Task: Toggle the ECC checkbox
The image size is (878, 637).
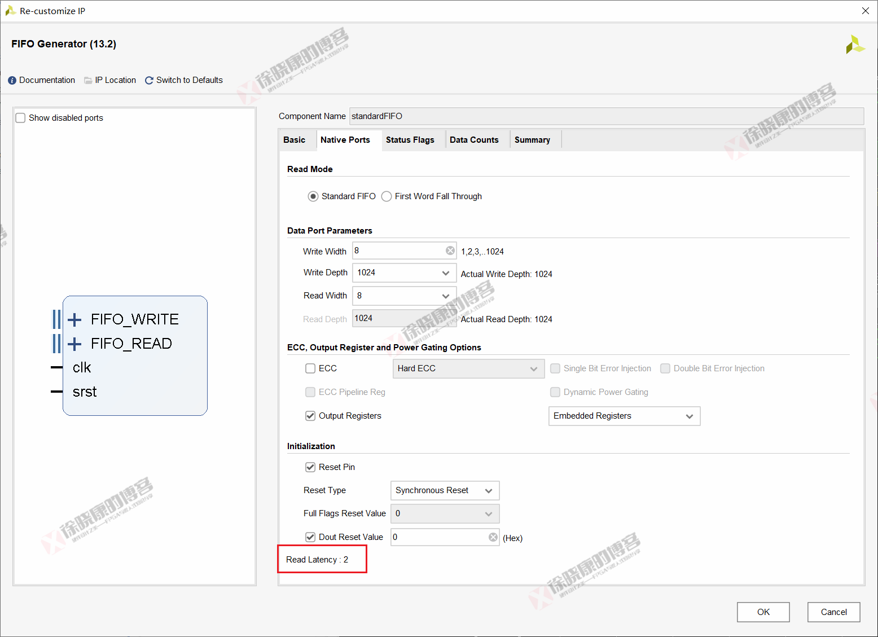Action: click(x=310, y=368)
